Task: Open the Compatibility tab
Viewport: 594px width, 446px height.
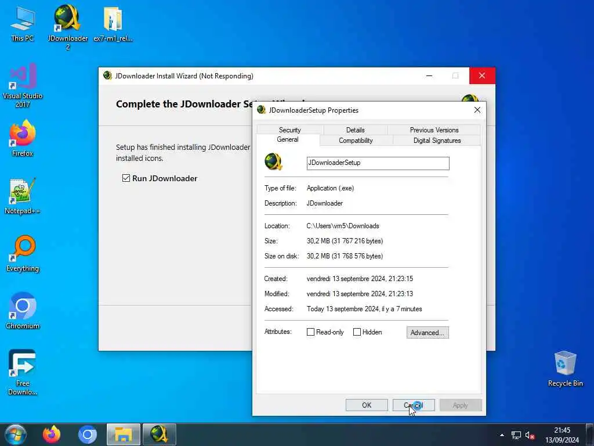Action: 356,141
